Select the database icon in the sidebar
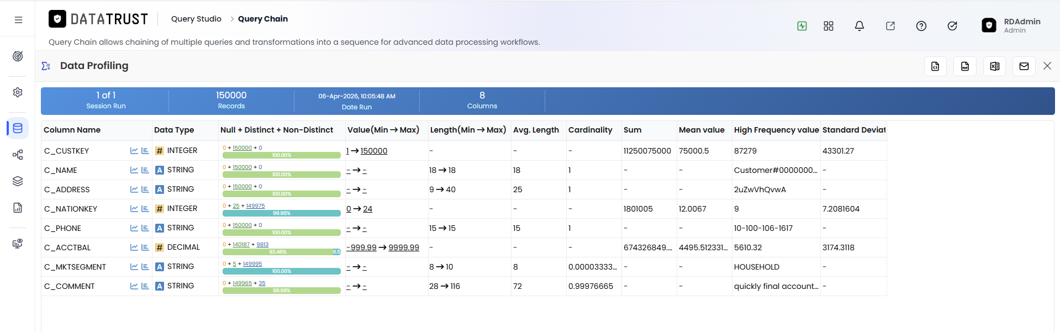 point(18,128)
